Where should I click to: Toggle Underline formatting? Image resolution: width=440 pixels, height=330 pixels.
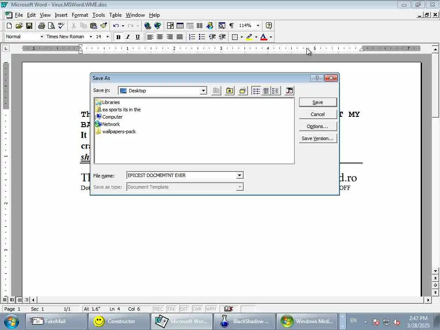click(137, 37)
